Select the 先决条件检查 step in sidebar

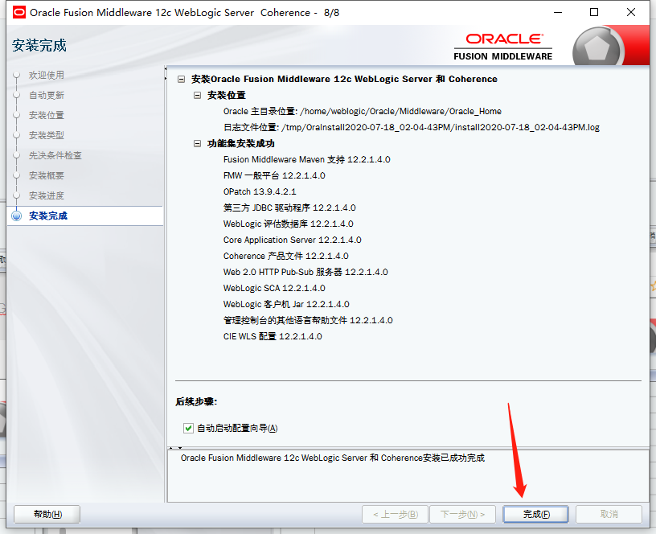55,155
